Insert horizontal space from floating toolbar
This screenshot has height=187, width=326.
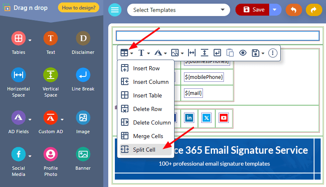pyautogui.click(x=191, y=53)
